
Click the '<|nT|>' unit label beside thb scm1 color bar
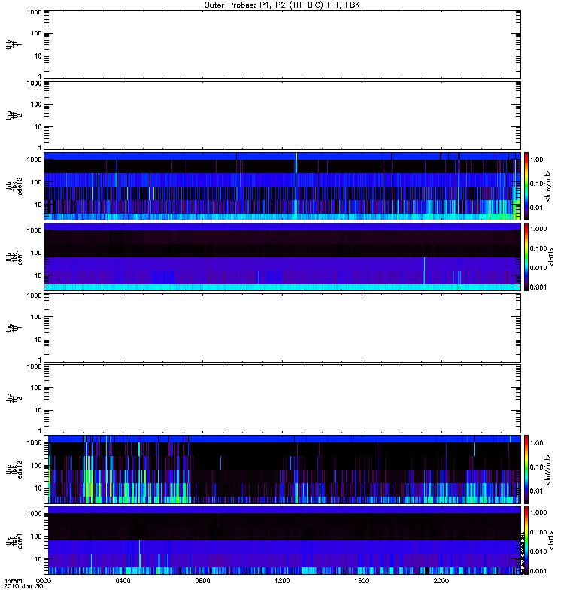coord(551,257)
